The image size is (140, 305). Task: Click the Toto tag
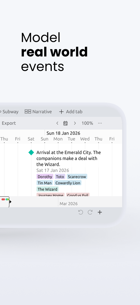click(x=60, y=177)
